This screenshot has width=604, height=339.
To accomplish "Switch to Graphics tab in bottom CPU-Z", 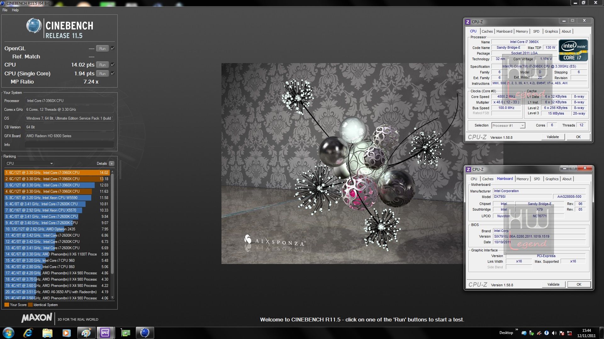I will pyautogui.click(x=552, y=179).
